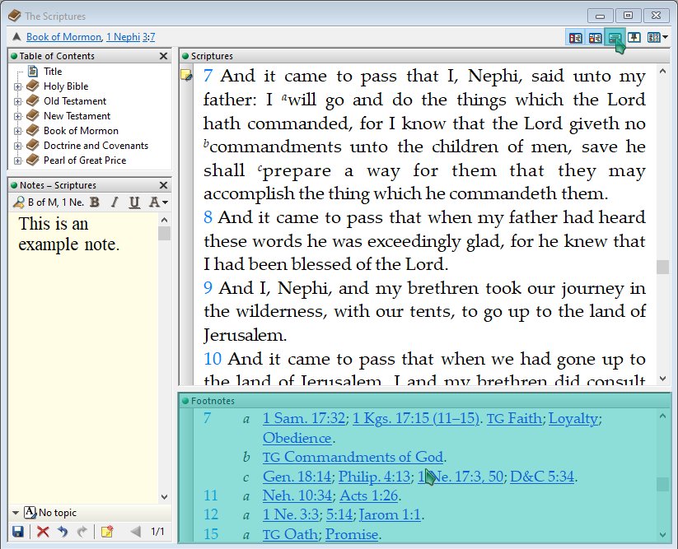This screenshot has height=549, width=678.
Task: Click the up arrow navigation icon
Action: click(x=16, y=37)
